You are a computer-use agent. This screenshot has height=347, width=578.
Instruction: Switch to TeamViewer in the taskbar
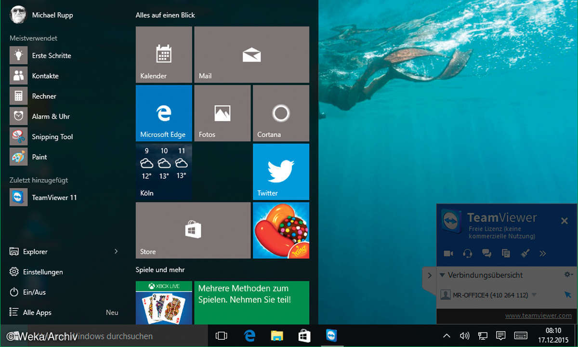click(x=332, y=336)
